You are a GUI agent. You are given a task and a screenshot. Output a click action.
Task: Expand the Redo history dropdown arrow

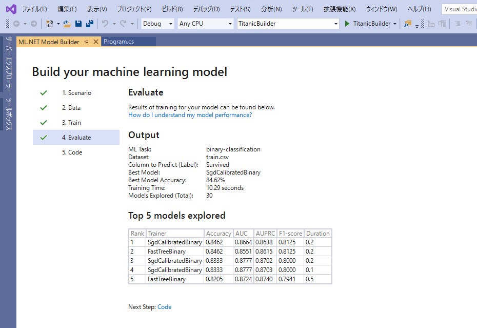pyautogui.click(x=132, y=24)
